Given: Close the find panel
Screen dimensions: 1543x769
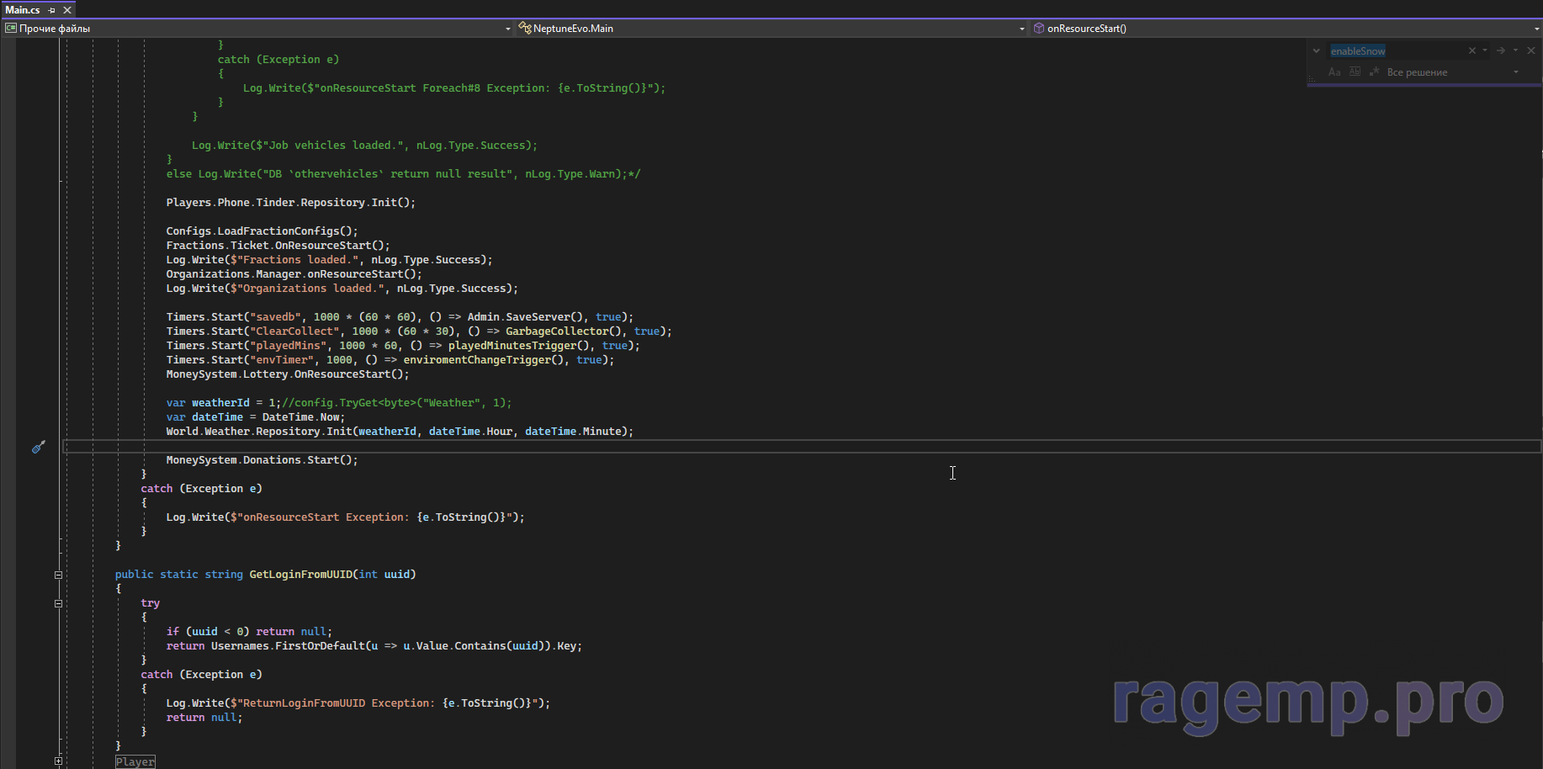Looking at the screenshot, I should click(x=1531, y=50).
